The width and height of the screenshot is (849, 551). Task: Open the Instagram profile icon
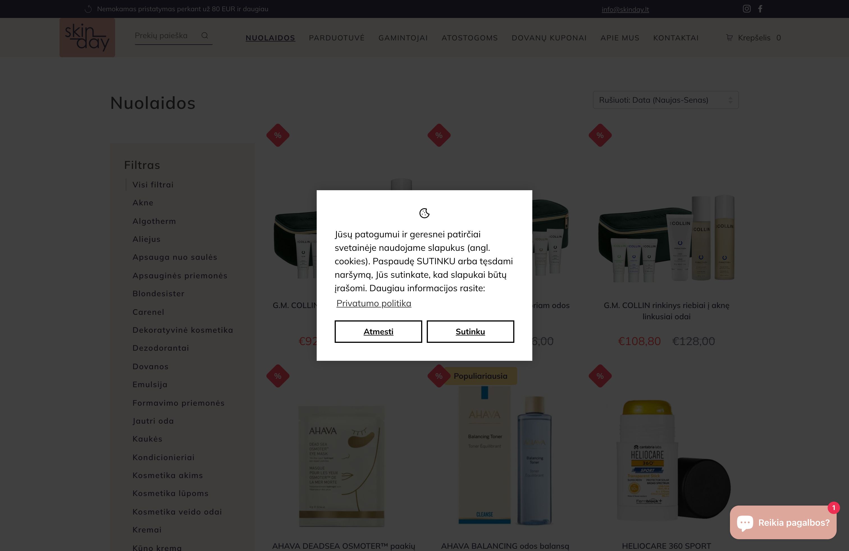[747, 8]
